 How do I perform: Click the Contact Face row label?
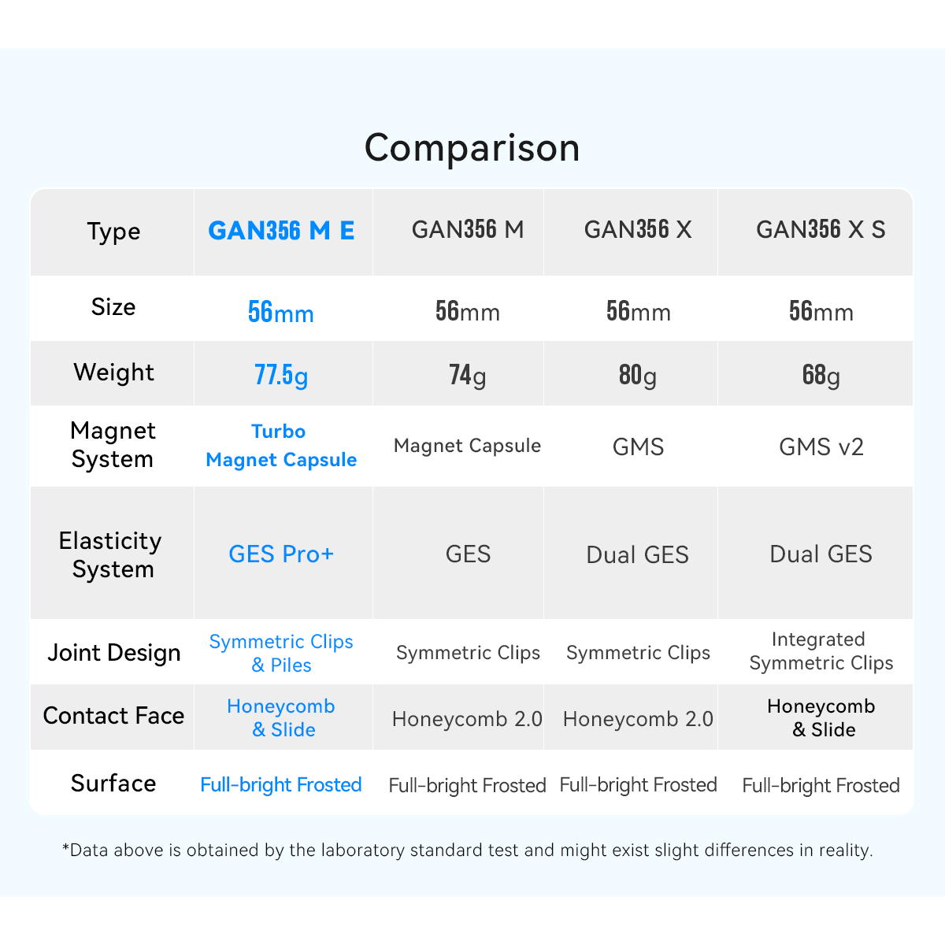pos(113,716)
